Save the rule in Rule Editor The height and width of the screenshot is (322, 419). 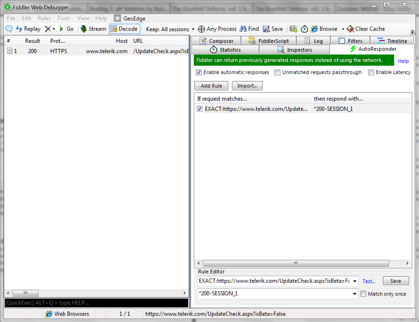point(396,281)
